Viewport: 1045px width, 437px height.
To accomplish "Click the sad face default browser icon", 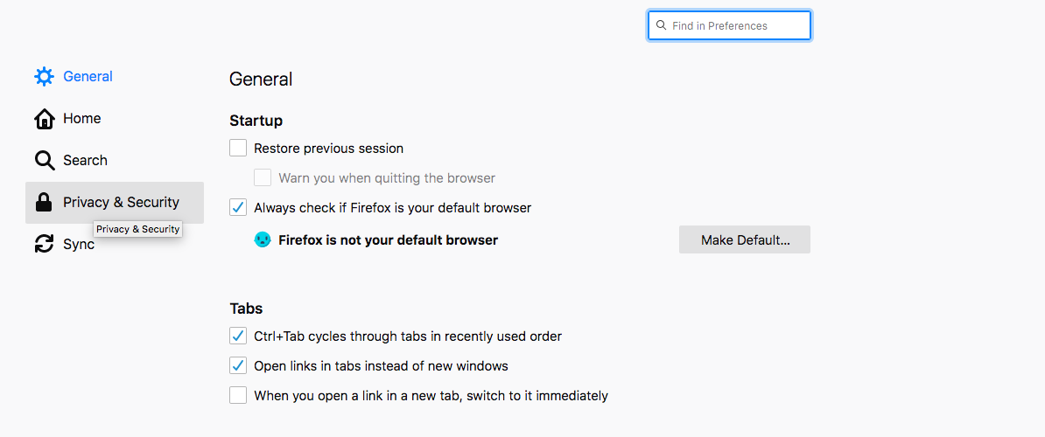I will click(x=263, y=239).
